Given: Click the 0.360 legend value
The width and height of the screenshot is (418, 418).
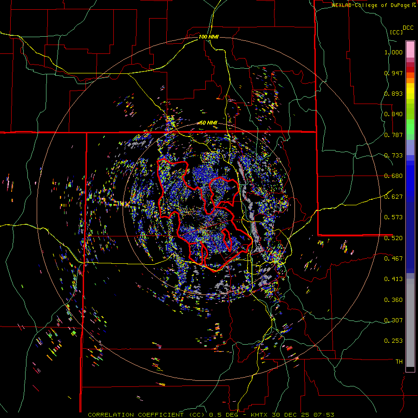Looking at the screenshot, I should [393, 300].
